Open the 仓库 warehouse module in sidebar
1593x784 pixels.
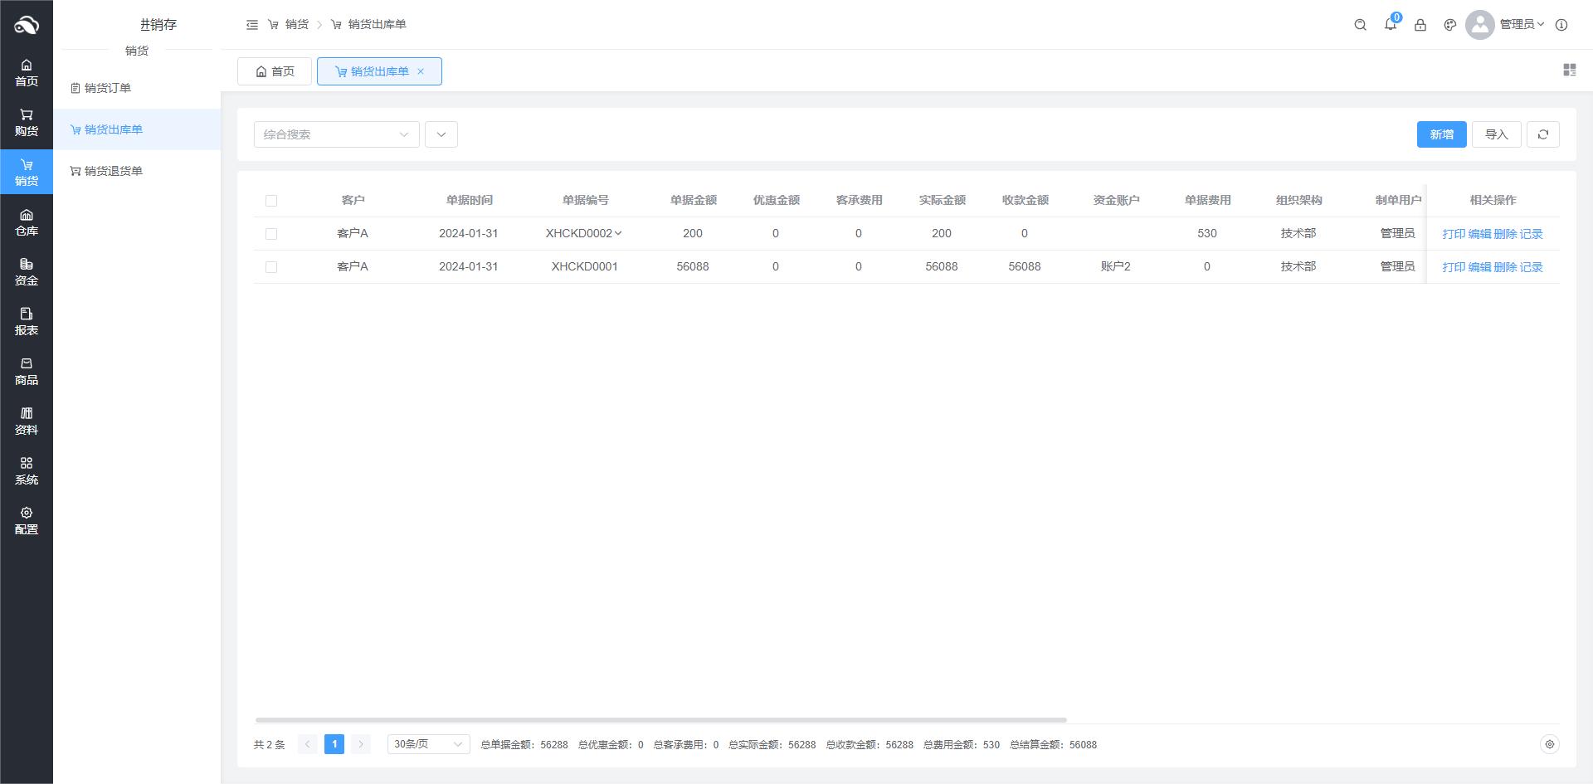click(27, 222)
